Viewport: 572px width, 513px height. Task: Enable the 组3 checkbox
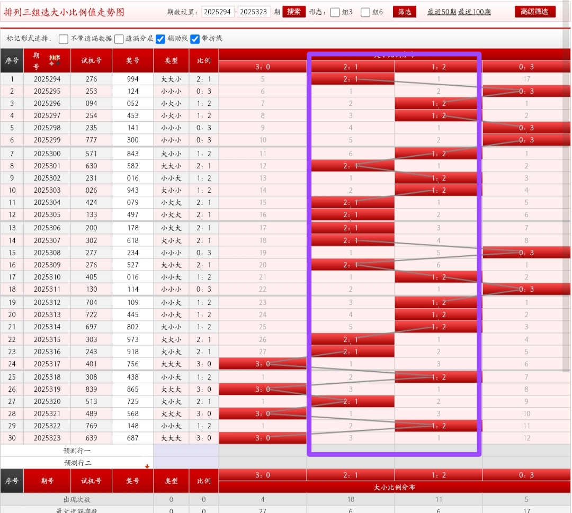tap(335, 12)
